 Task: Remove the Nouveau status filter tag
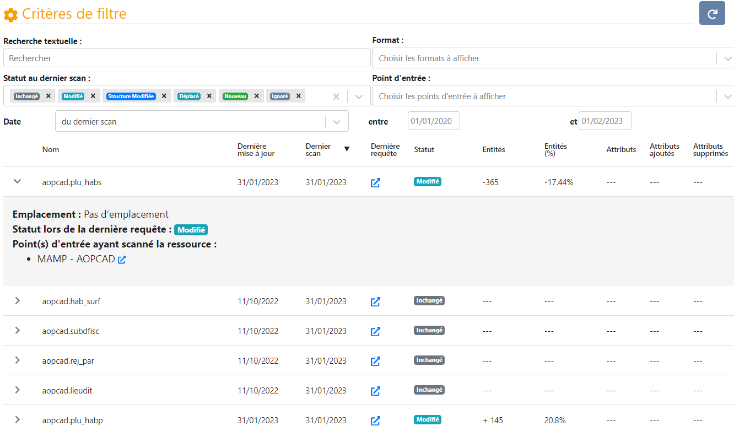(256, 96)
